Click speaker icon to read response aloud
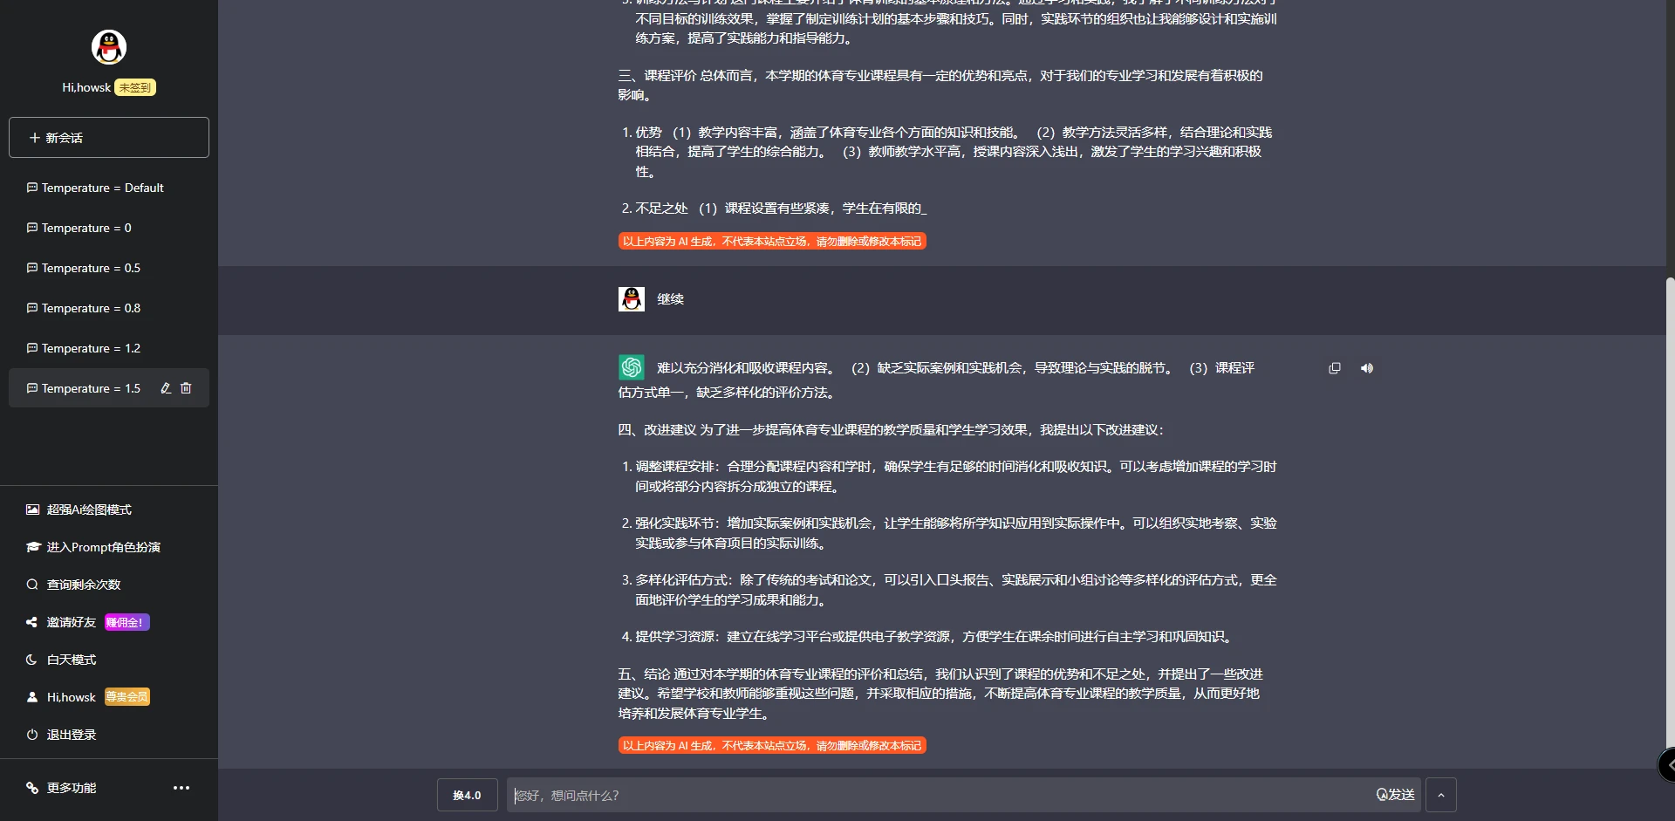 coord(1366,368)
